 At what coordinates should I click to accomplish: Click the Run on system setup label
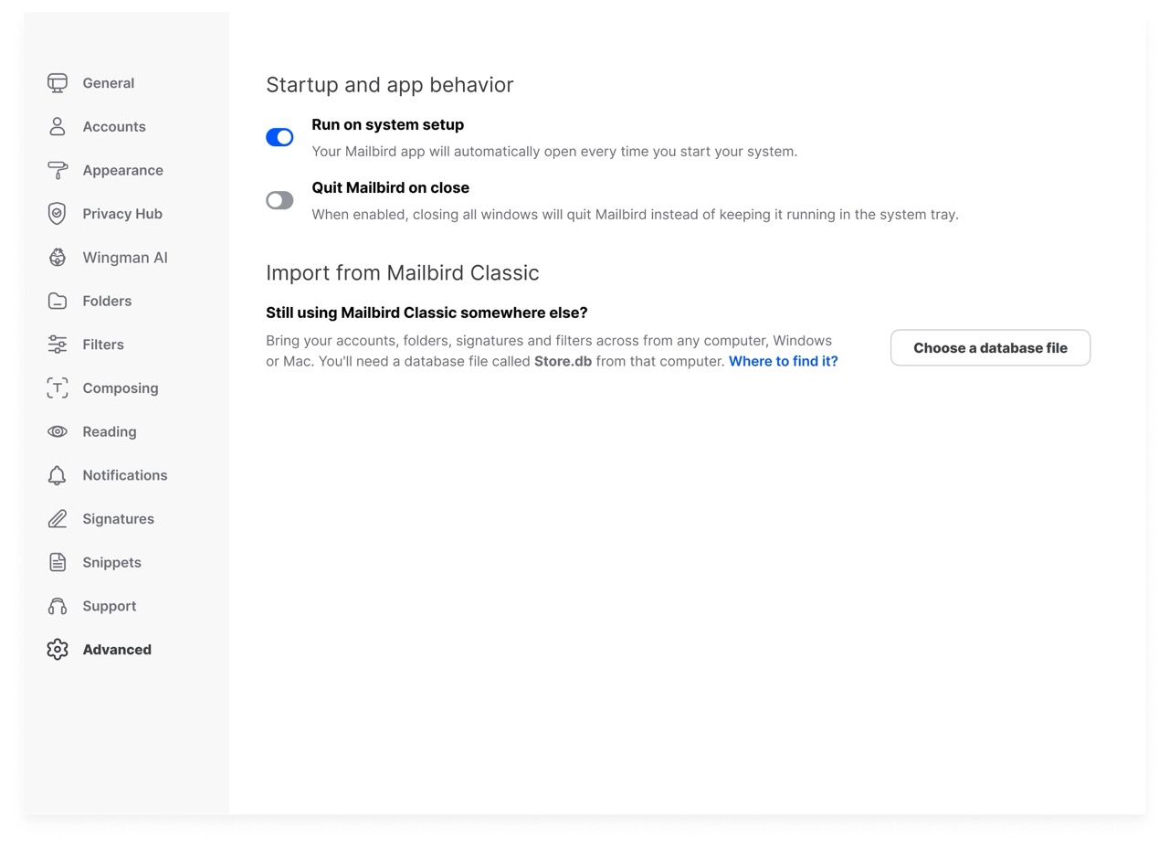388,125
